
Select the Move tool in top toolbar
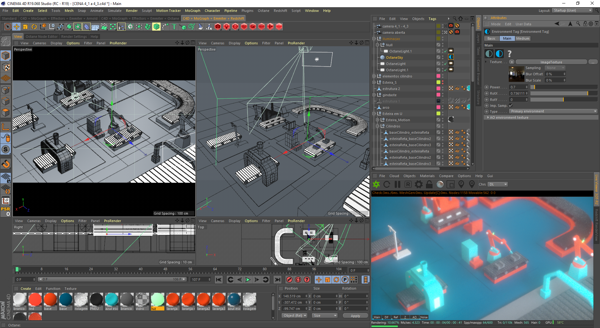pyautogui.click(x=17, y=27)
